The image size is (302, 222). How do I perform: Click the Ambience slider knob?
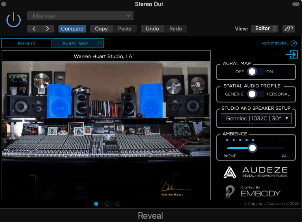(x=252, y=148)
